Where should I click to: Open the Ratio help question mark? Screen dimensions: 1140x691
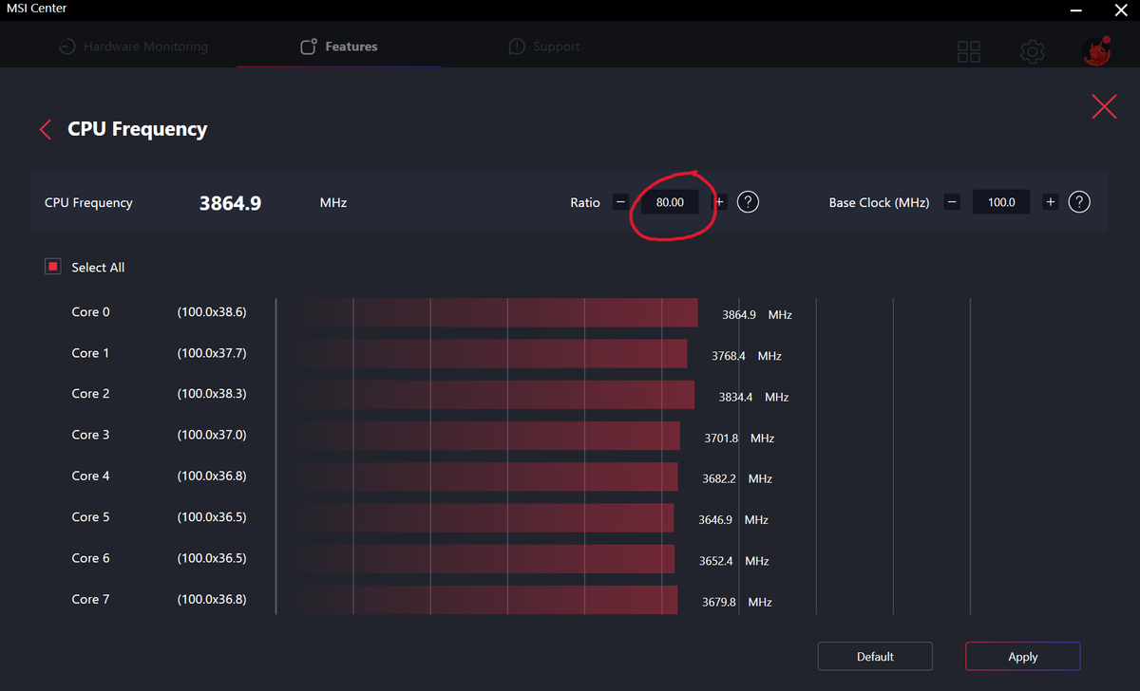748,201
